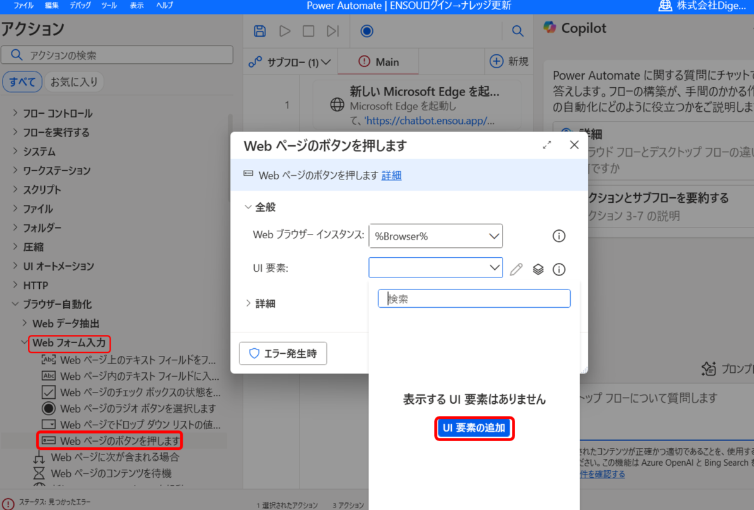Expand the 詳細 section in the dialog
The width and height of the screenshot is (754, 510).
pyautogui.click(x=248, y=303)
